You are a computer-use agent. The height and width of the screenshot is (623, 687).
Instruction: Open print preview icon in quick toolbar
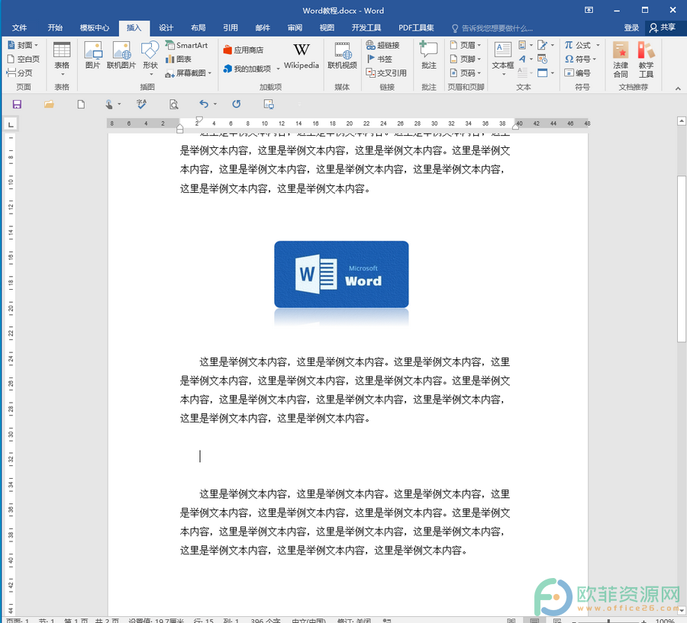174,104
